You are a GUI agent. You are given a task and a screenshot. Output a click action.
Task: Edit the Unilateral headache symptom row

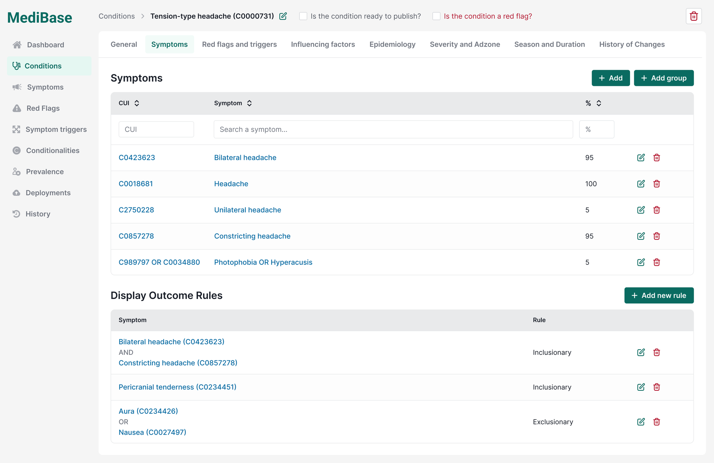641,210
